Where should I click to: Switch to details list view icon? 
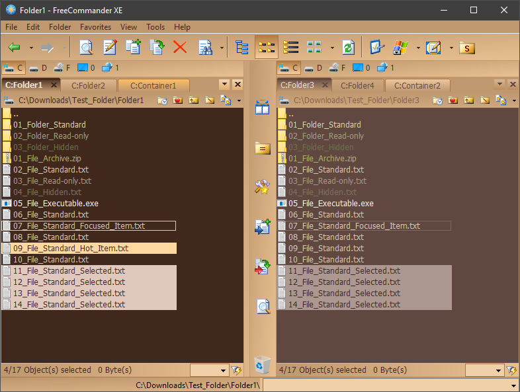click(x=291, y=48)
